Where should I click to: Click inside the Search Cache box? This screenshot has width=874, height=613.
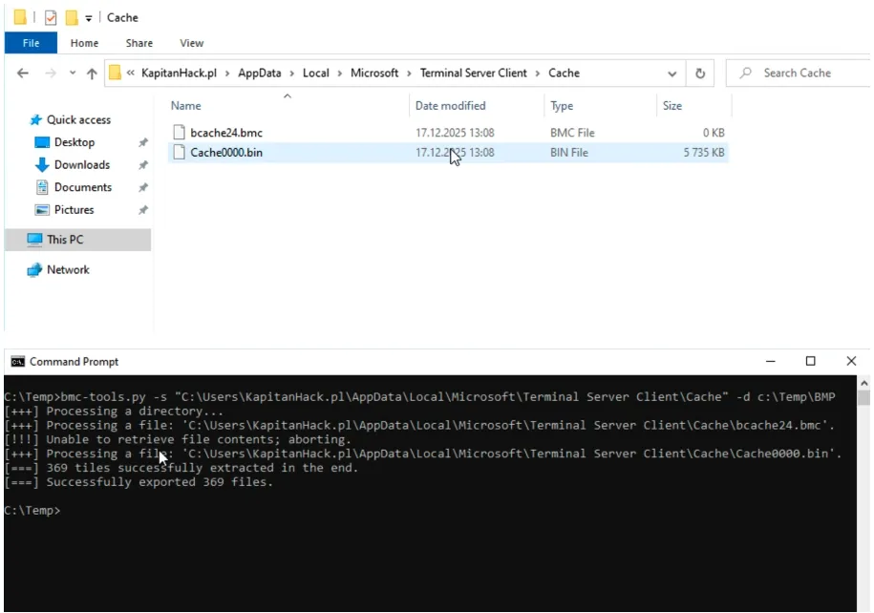[x=807, y=74]
